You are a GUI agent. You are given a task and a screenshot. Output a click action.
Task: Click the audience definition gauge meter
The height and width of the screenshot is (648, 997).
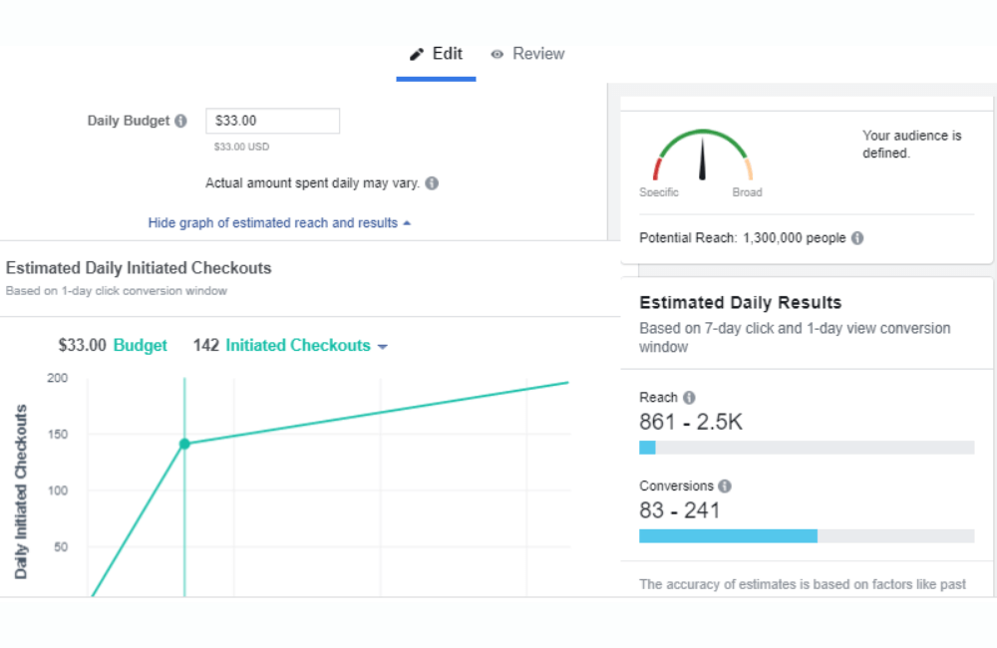(x=702, y=157)
